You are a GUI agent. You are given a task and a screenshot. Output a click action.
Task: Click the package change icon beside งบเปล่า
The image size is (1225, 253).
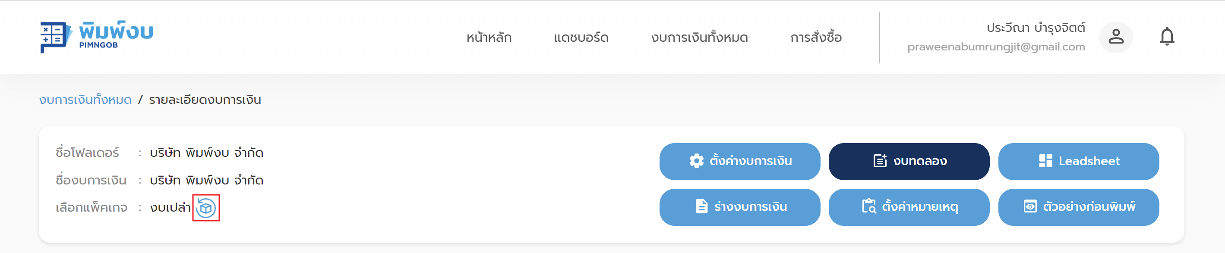[x=206, y=208]
